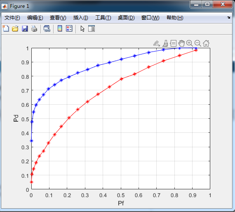Open a file using folder icon
235x212 pixels.
tap(15, 28)
